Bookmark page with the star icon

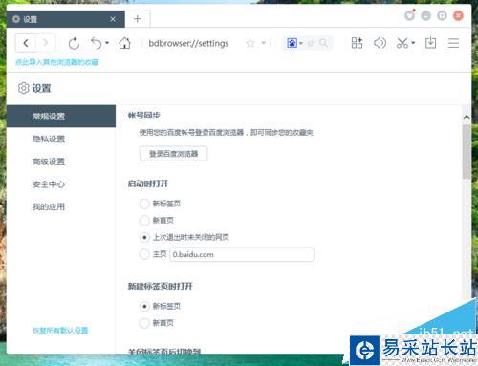[250, 43]
